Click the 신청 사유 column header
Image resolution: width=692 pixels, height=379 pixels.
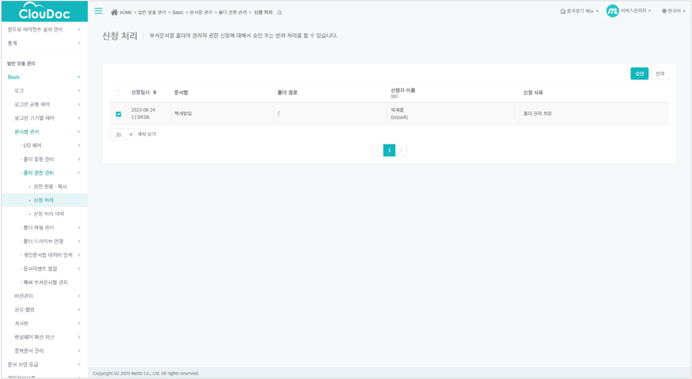pyautogui.click(x=533, y=92)
